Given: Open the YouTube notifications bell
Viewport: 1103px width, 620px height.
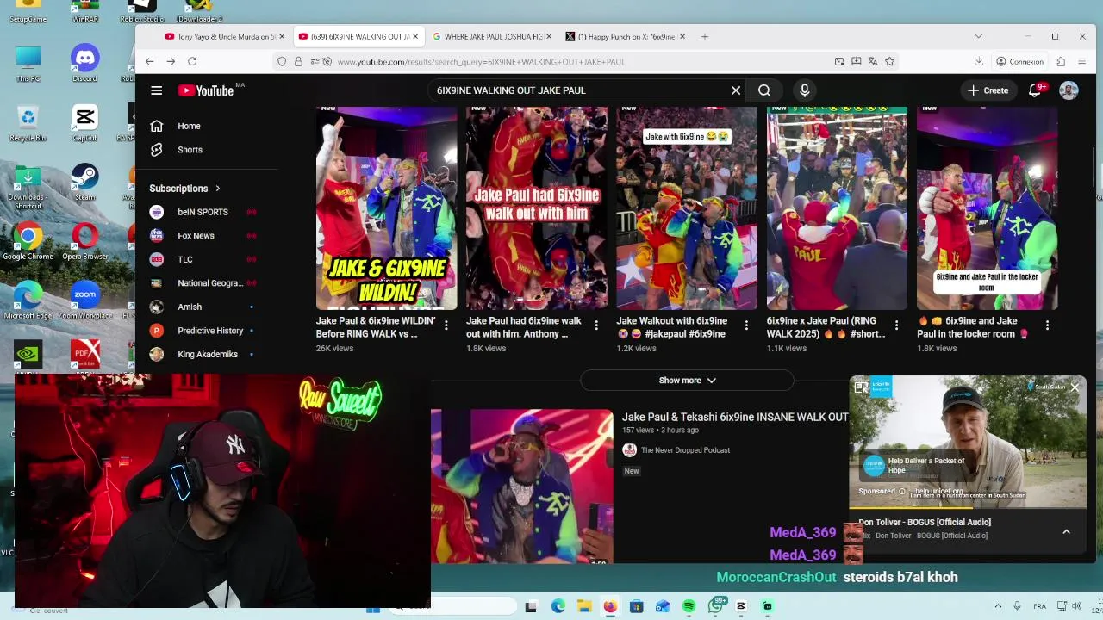Looking at the screenshot, I should pyautogui.click(x=1035, y=90).
